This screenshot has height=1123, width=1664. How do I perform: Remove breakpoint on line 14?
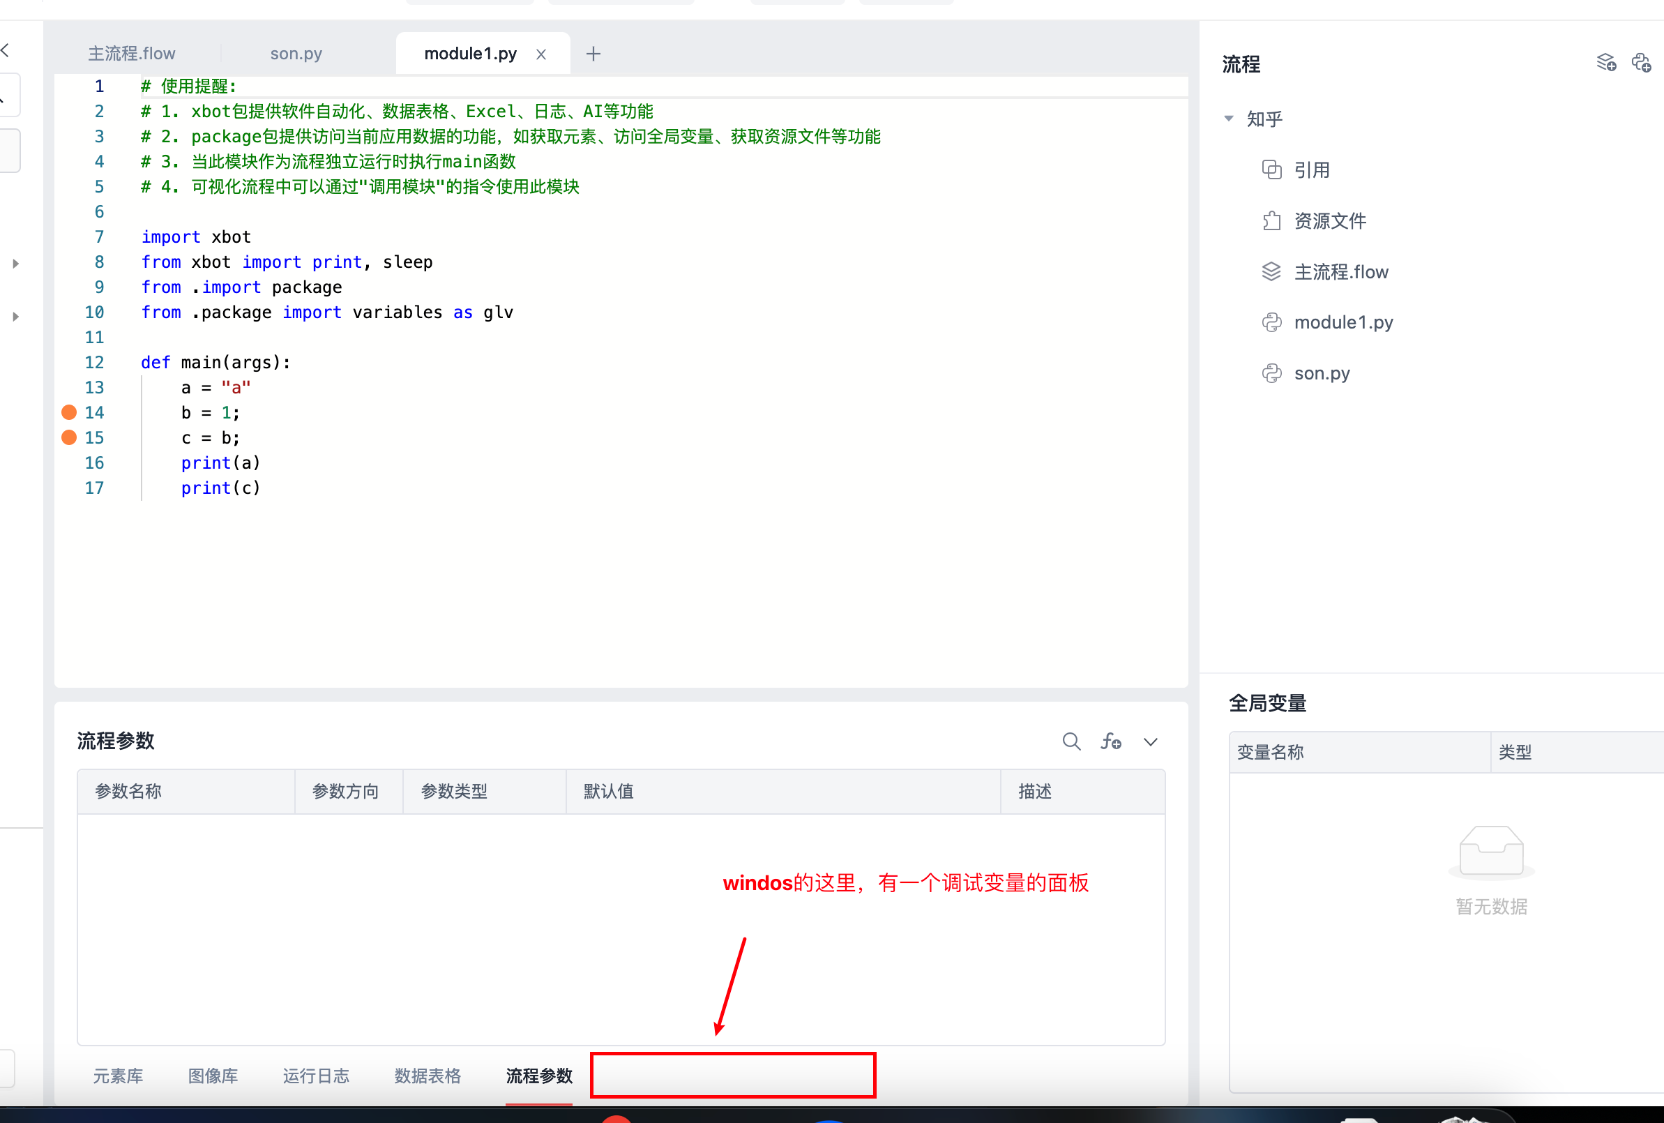(x=70, y=412)
